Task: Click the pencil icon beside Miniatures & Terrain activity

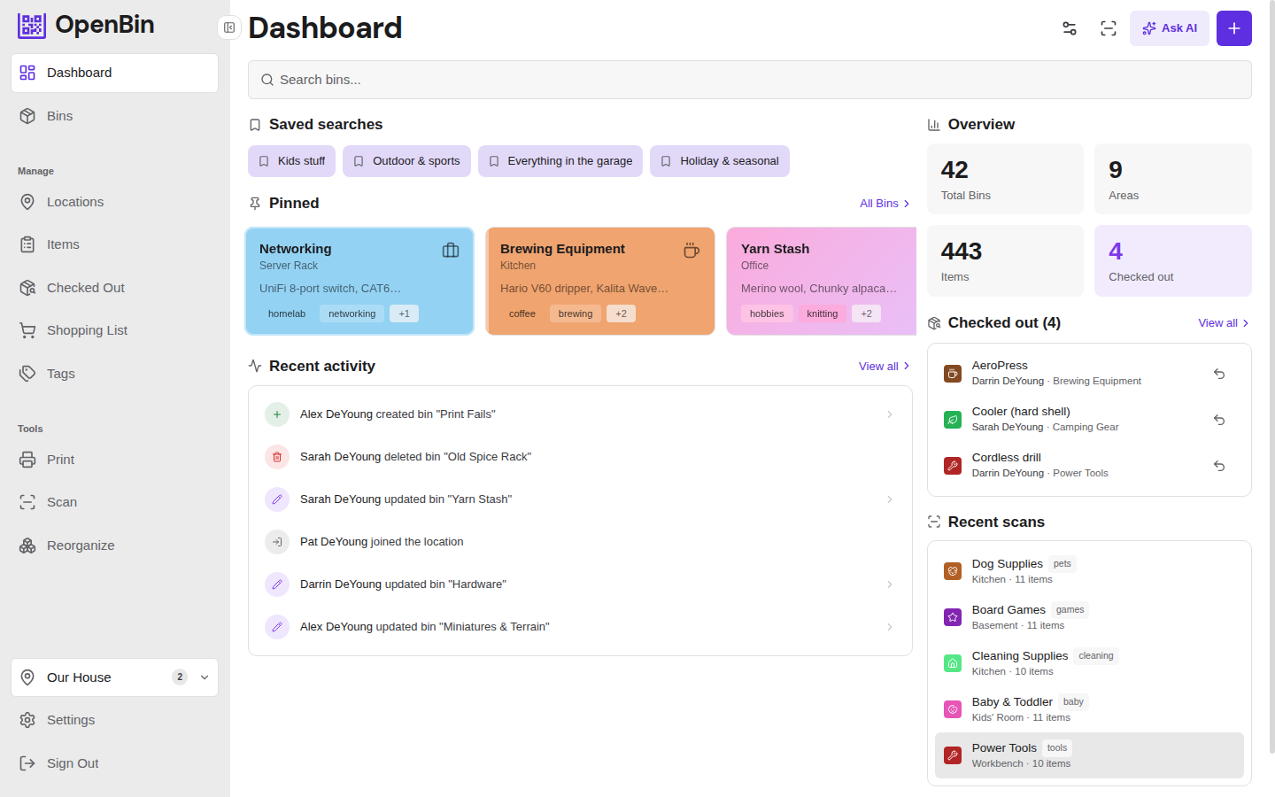Action: pyautogui.click(x=277, y=627)
